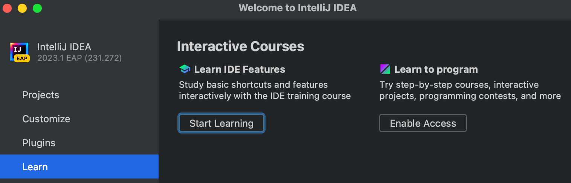571x183 pixels.
Task: Select the Learn tab in sidebar
Action: pyautogui.click(x=35, y=167)
